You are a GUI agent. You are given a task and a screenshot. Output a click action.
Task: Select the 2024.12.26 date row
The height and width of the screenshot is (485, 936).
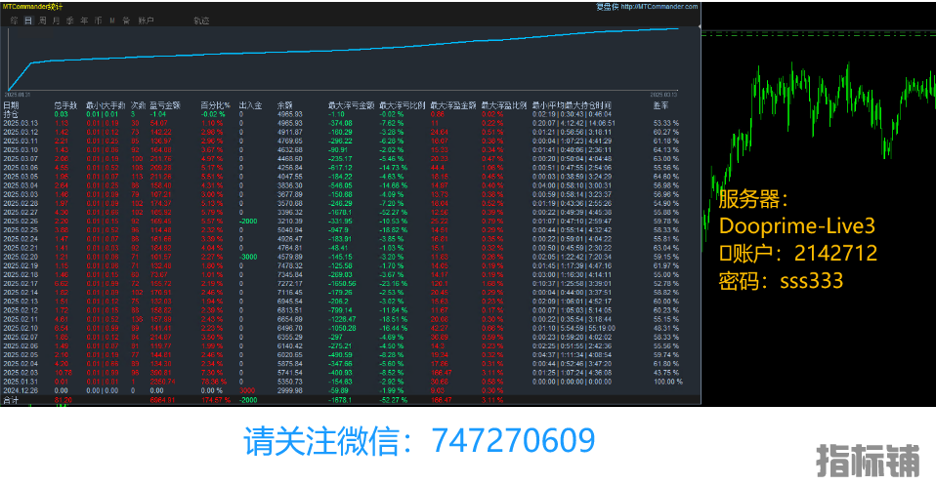point(351,390)
